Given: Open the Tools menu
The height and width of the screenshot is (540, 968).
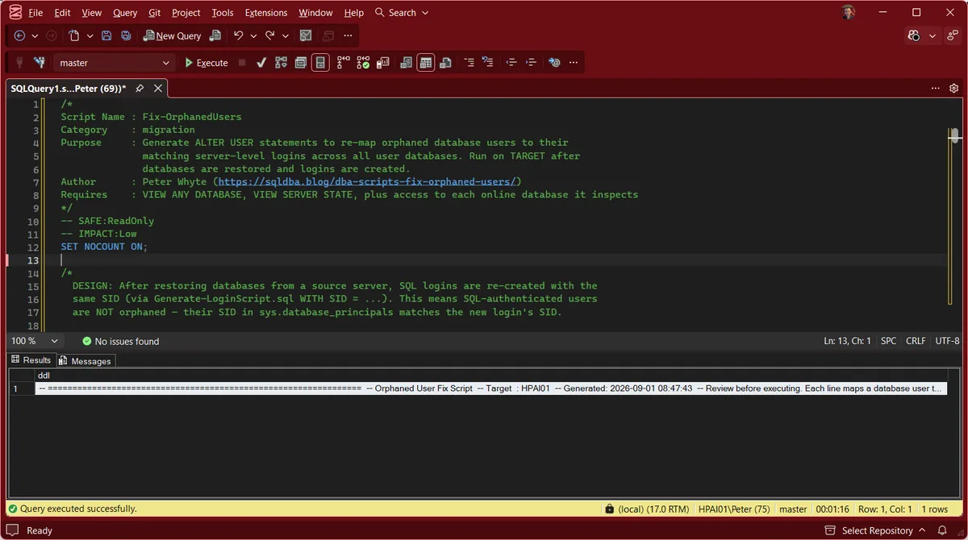Looking at the screenshot, I should 223,12.
